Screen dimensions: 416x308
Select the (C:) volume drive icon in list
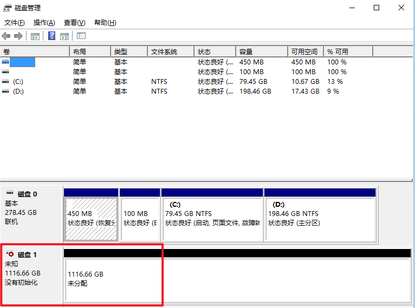click(5, 82)
